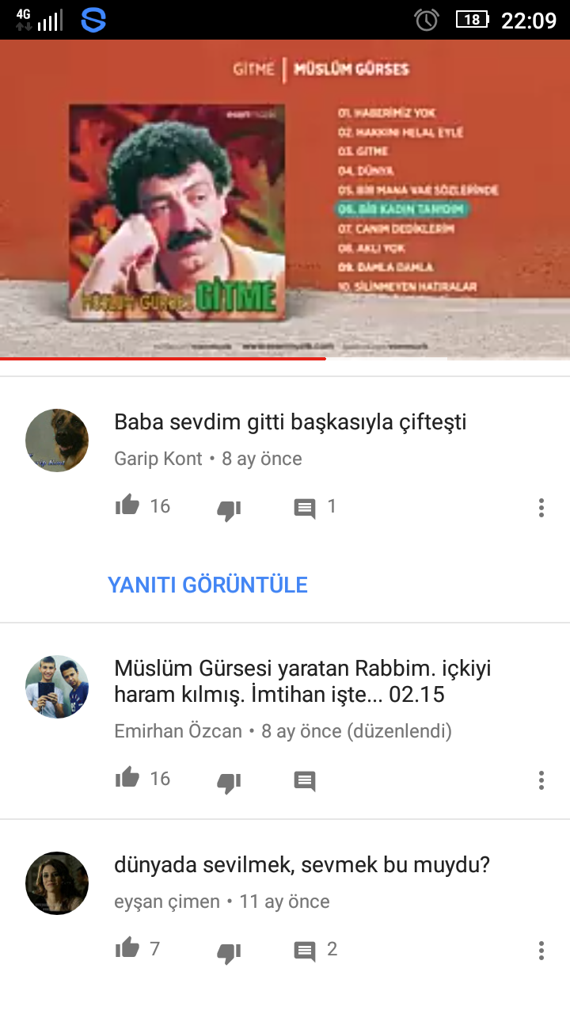Image resolution: width=570 pixels, height=1014 pixels.
Task: Dislike Emirhan Özcan's comment
Action: (229, 783)
